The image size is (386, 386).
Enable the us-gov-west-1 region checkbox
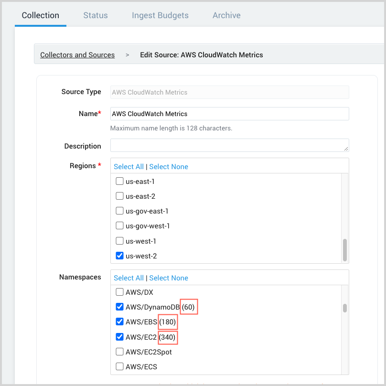pyautogui.click(x=119, y=225)
